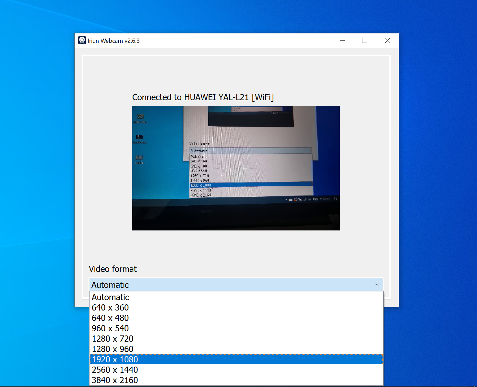Select the highlighted 1920 x 1080 option
Viewport: 477px width, 387px height.
(x=236, y=359)
